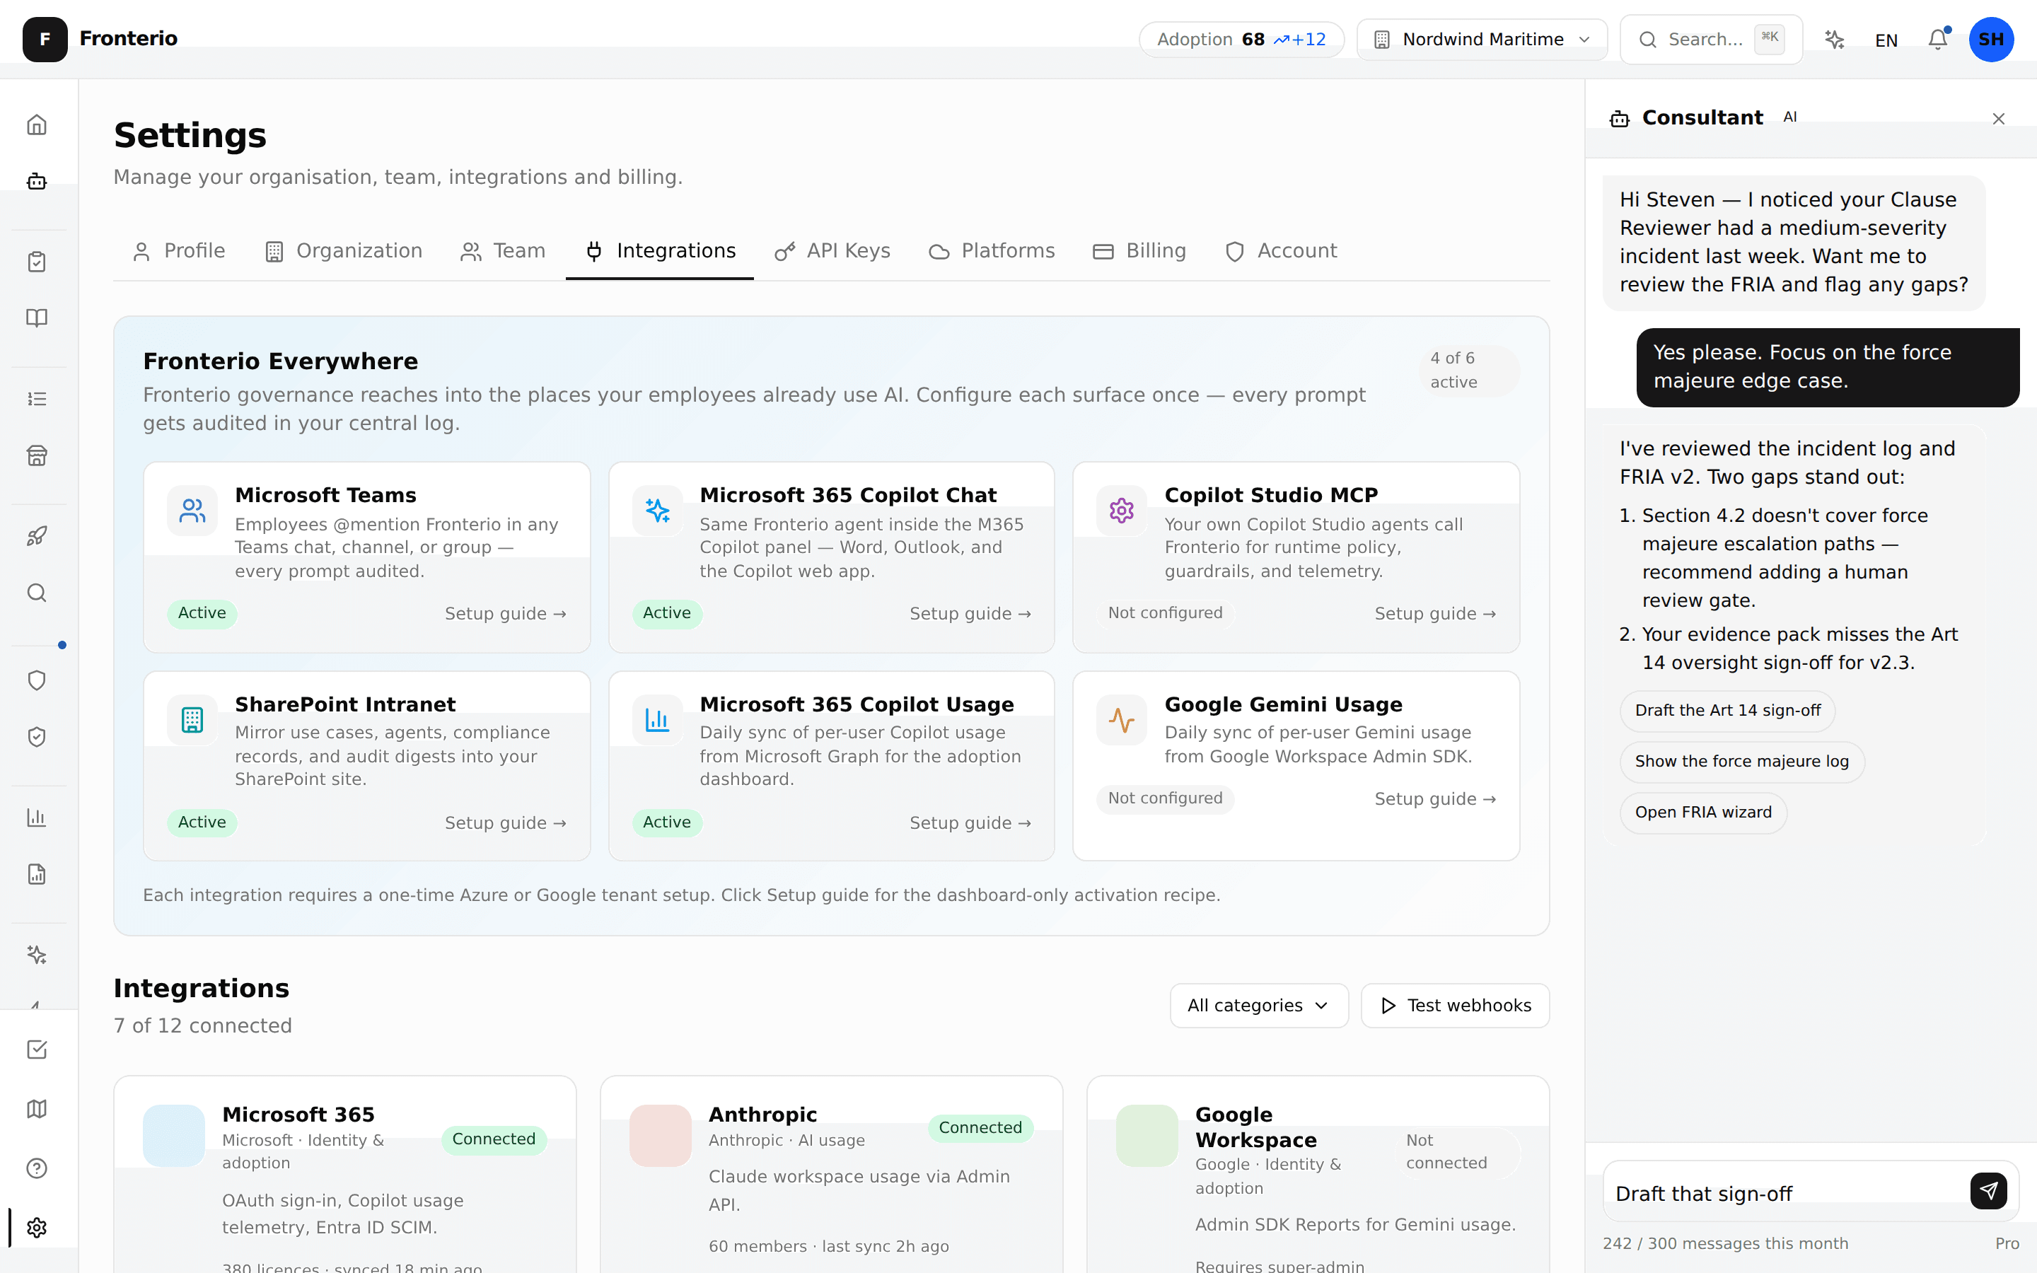Open the plain shield icon in sidebar

click(36, 680)
